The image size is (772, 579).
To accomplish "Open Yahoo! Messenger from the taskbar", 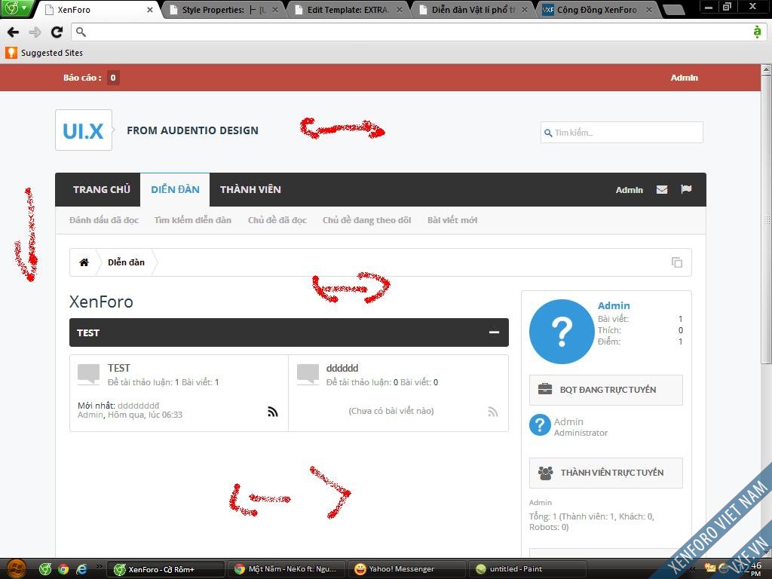I will (403, 569).
